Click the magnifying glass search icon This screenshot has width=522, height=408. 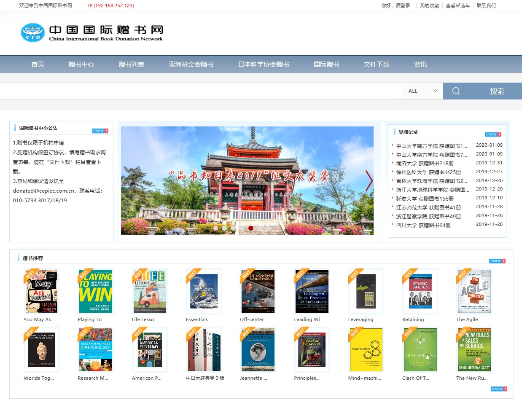pyautogui.click(x=456, y=91)
